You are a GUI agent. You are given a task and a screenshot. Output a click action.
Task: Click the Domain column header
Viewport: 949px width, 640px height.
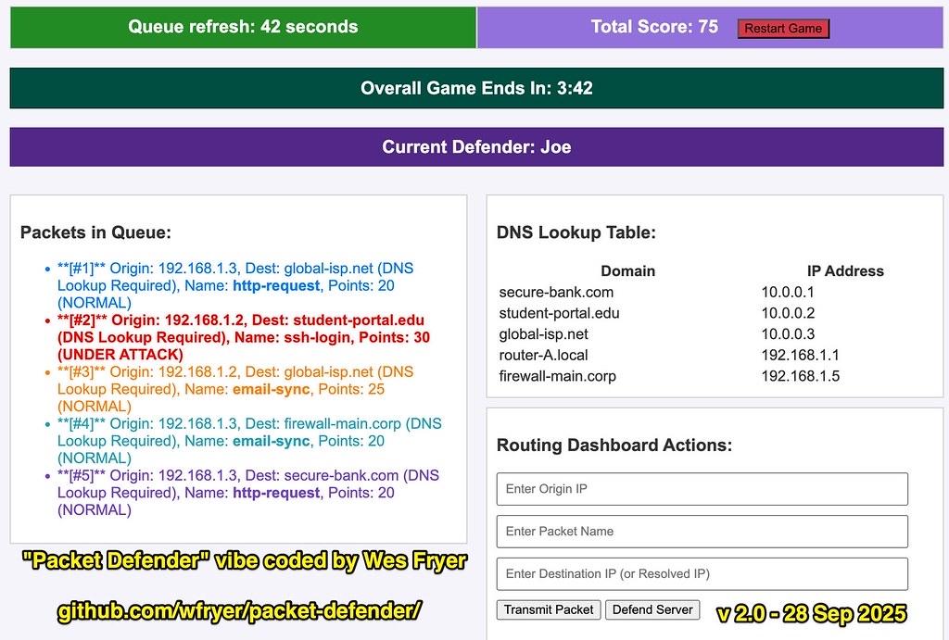click(x=627, y=271)
